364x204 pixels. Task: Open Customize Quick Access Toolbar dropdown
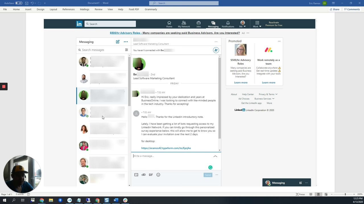tap(45, 3)
